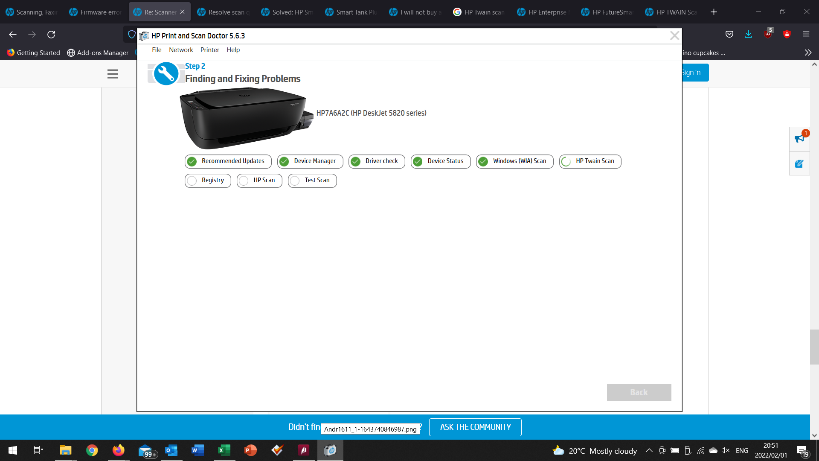This screenshot has height=461, width=819.
Task: Reload the current page
Action: [x=51, y=34]
